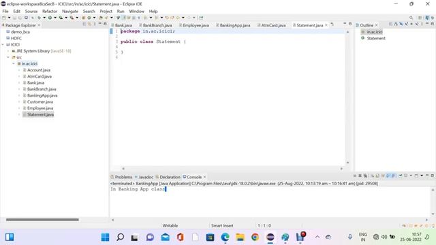Open the Project menu

click(106, 11)
